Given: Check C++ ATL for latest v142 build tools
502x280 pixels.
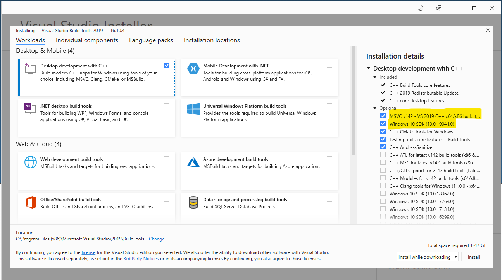Looking at the screenshot, I should 383,155.
